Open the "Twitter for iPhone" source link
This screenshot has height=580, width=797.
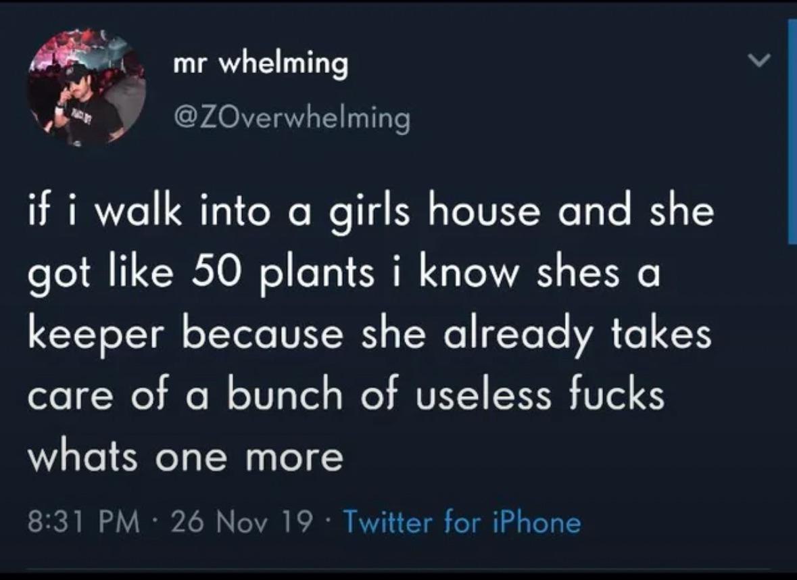coord(462,522)
